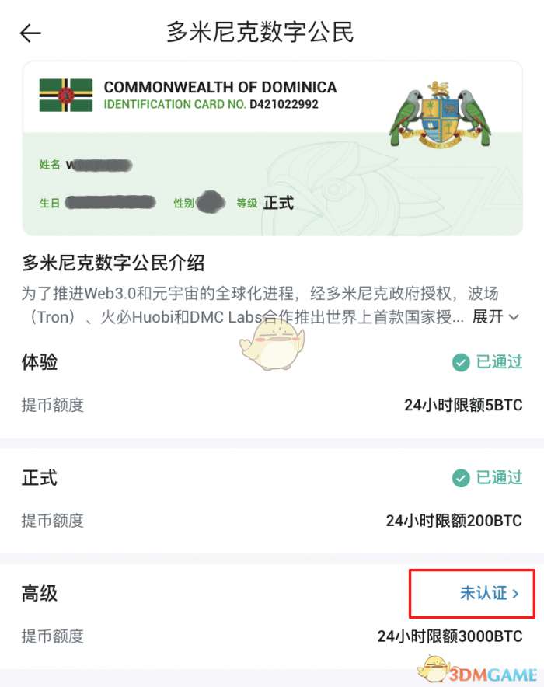Expand the introduction with 展开 chevron
This screenshot has width=544, height=687.
pos(496,317)
